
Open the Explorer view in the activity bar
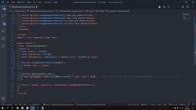[3, 8]
